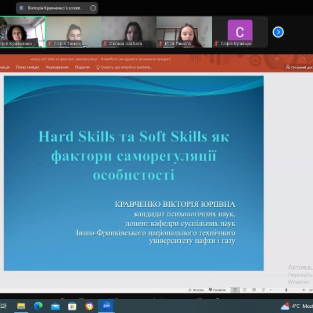
Task: Click the line кандидат психологічних наук
Action: pyautogui.click(x=185, y=214)
